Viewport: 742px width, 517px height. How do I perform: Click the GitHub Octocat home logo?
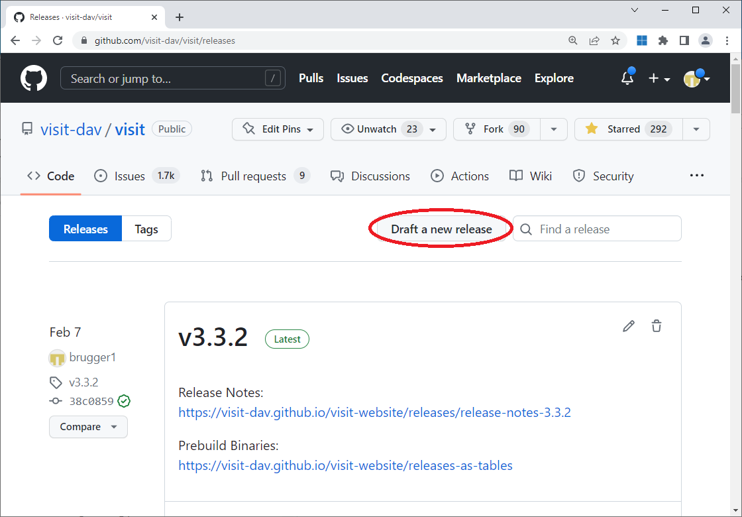click(x=34, y=78)
